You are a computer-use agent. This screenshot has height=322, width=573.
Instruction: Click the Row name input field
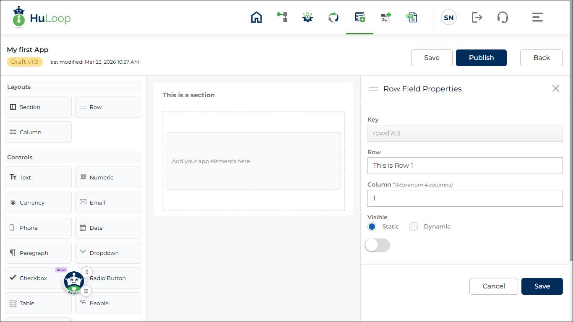click(x=465, y=166)
